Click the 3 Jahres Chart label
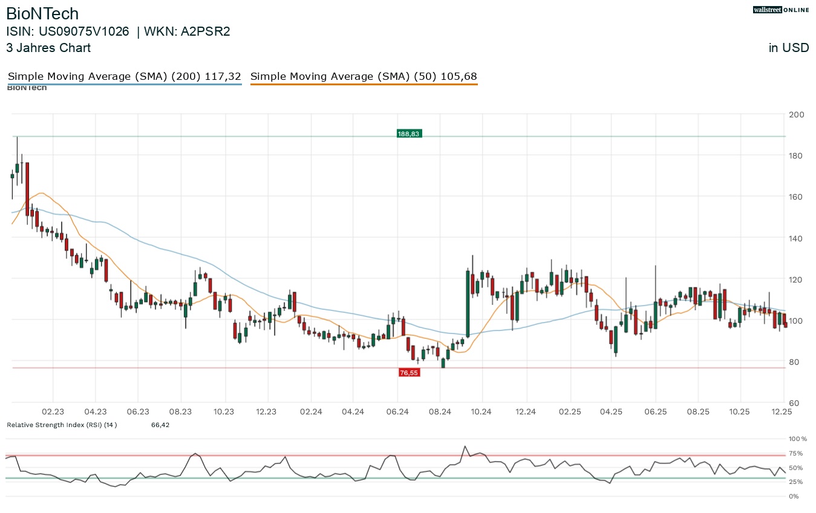This screenshot has width=816, height=513. point(48,48)
